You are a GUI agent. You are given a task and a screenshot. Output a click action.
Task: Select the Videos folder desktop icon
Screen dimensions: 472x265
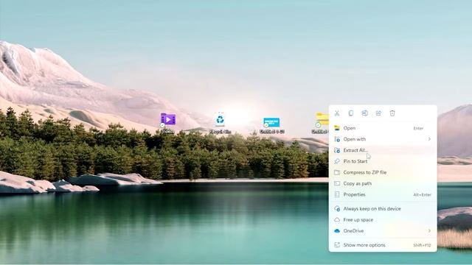[168, 123]
